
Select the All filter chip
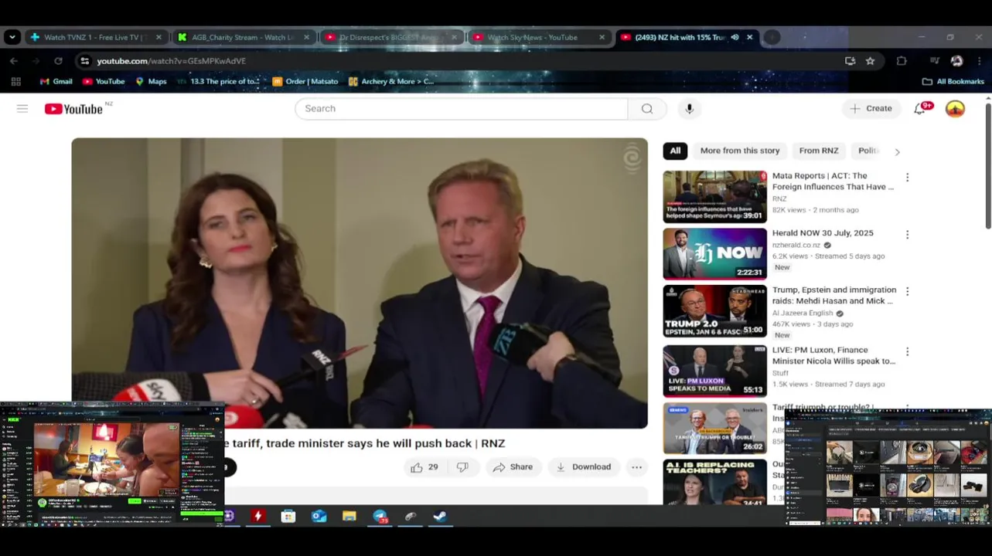coord(675,151)
